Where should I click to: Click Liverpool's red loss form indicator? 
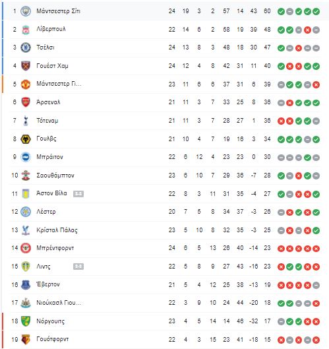click(307, 30)
